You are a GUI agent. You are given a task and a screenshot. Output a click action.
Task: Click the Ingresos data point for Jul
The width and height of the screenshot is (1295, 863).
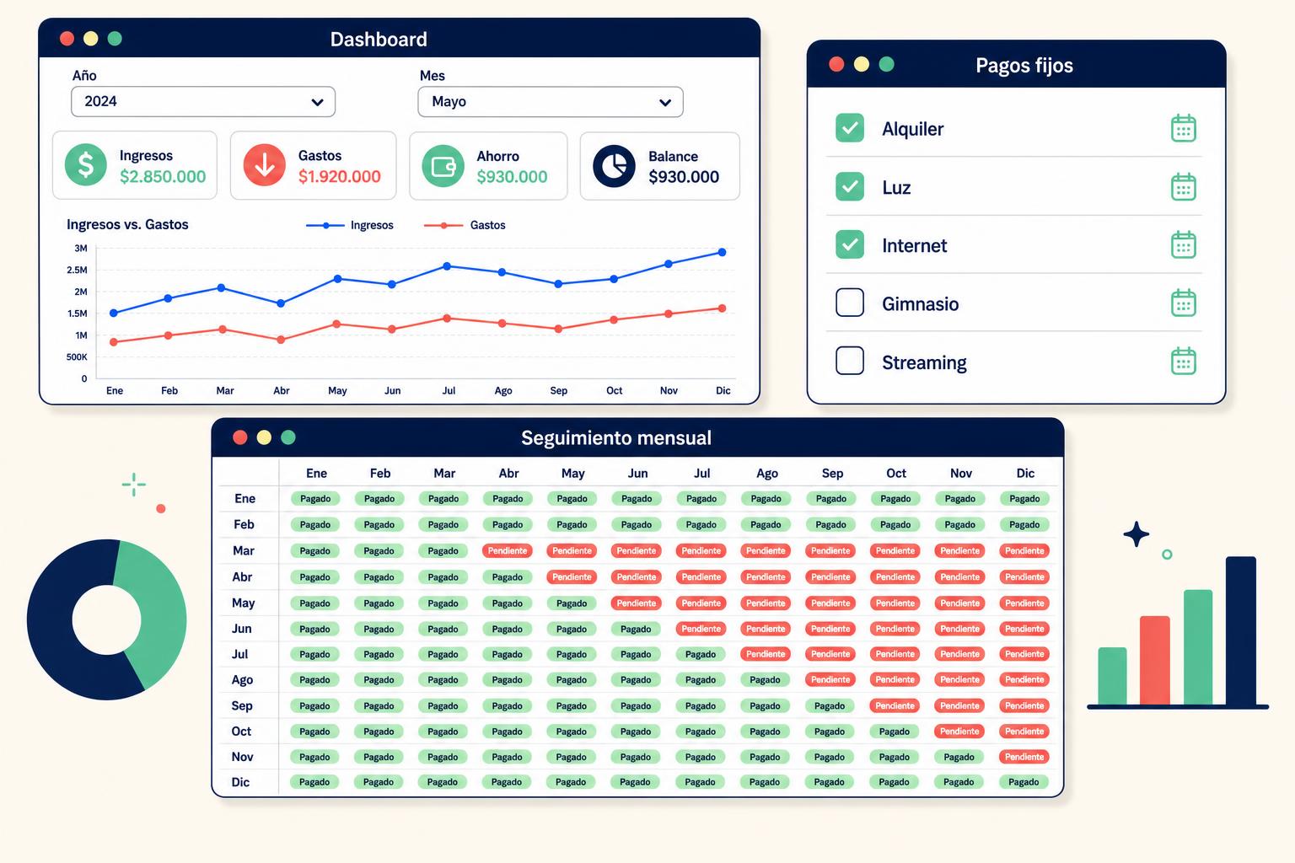click(x=447, y=266)
